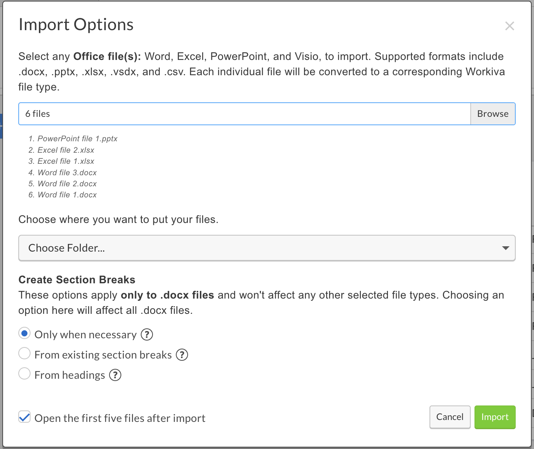Screen dimensions: 534x449
Task: Close the Import Options dialog
Action: pyautogui.click(x=510, y=26)
